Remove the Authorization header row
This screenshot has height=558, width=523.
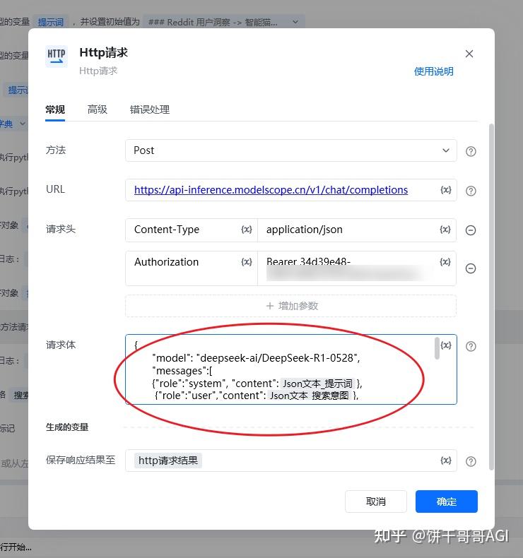tap(471, 268)
